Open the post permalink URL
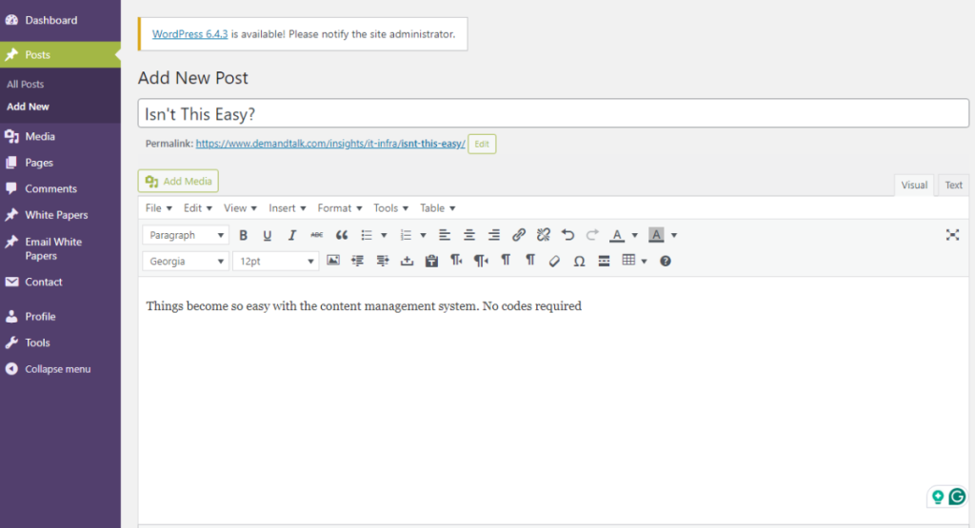The width and height of the screenshot is (975, 528). point(330,144)
